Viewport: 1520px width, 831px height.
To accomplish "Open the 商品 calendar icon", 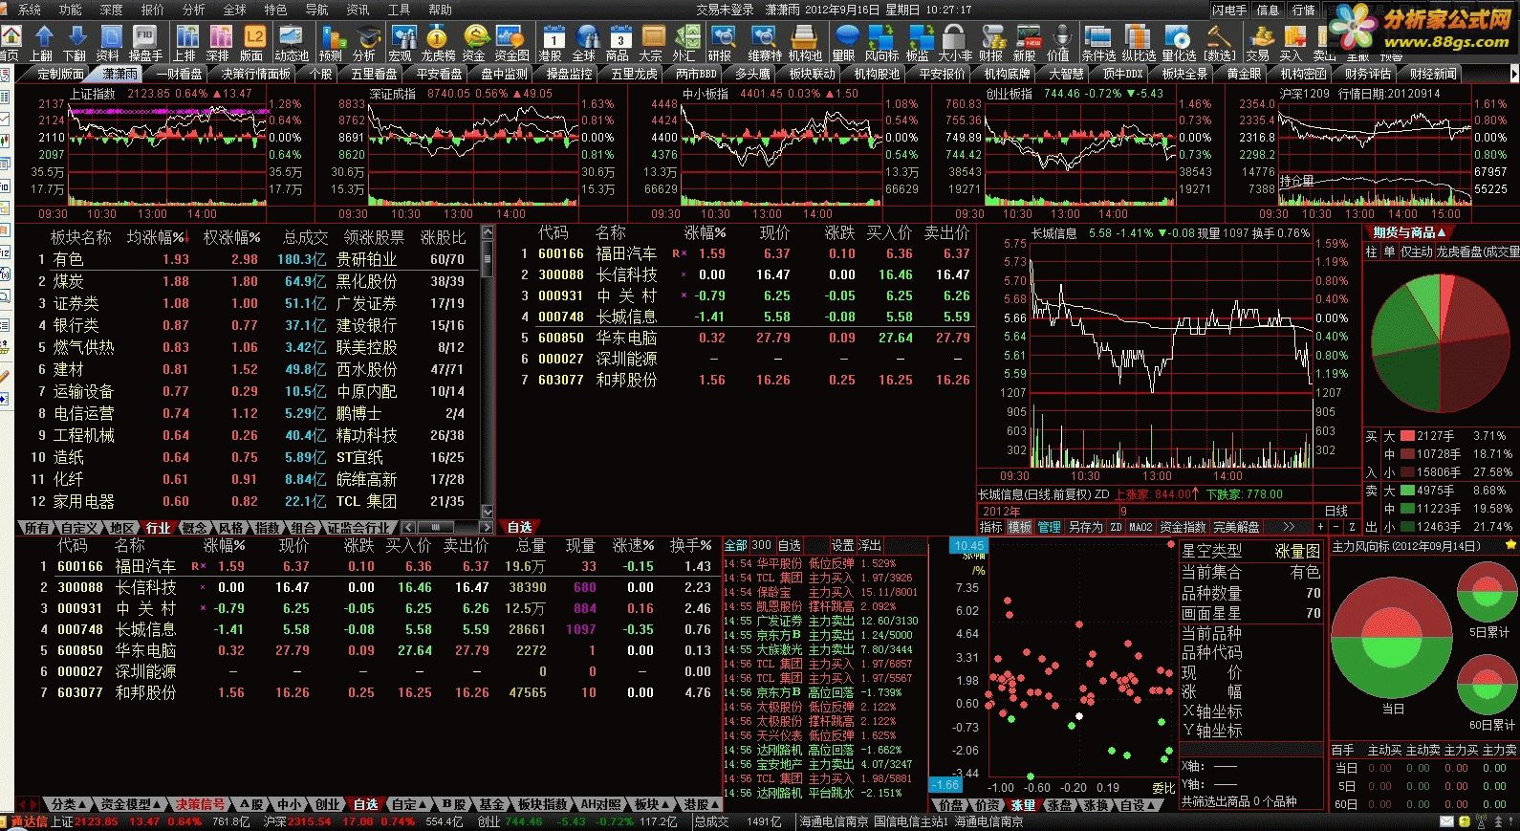I will pyautogui.click(x=618, y=43).
